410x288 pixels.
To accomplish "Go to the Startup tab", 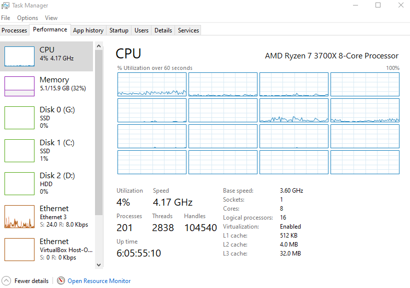I will 119,30.
